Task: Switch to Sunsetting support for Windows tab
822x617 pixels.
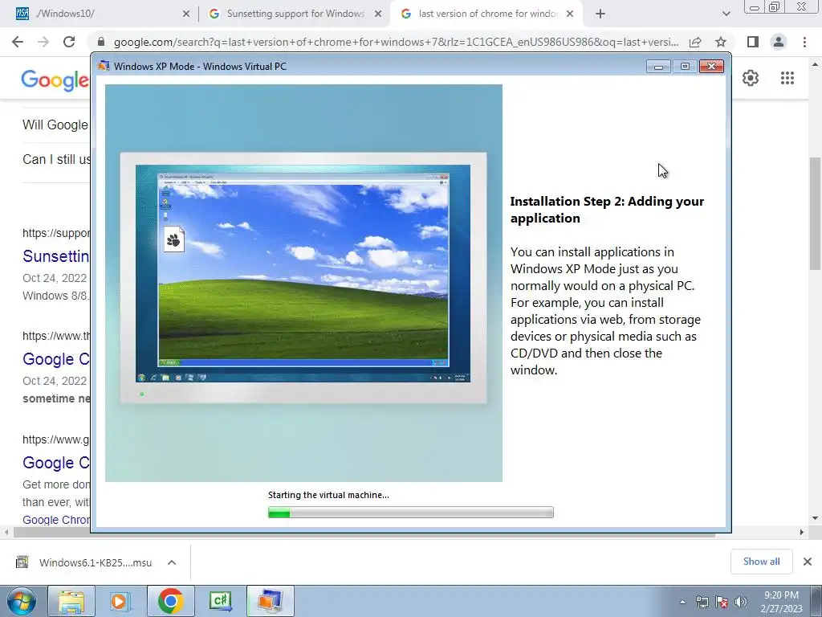Action: pyautogui.click(x=295, y=14)
